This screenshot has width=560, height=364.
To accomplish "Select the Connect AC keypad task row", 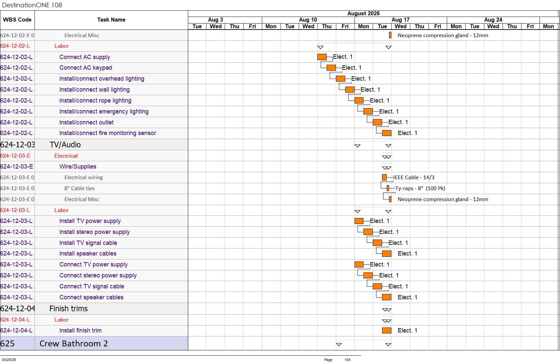I will (x=94, y=68).
